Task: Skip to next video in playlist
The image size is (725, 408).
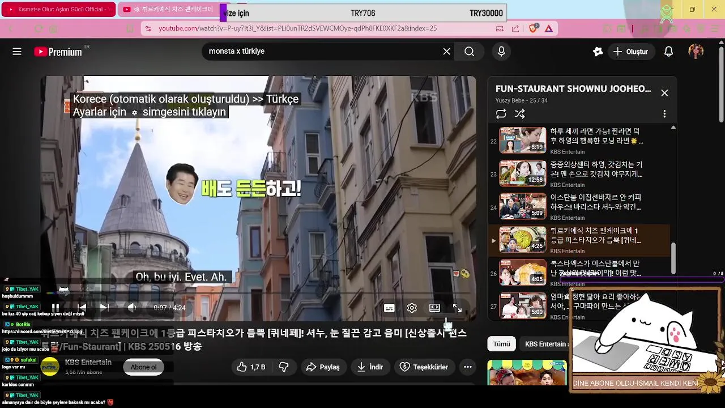Action: coord(104,307)
